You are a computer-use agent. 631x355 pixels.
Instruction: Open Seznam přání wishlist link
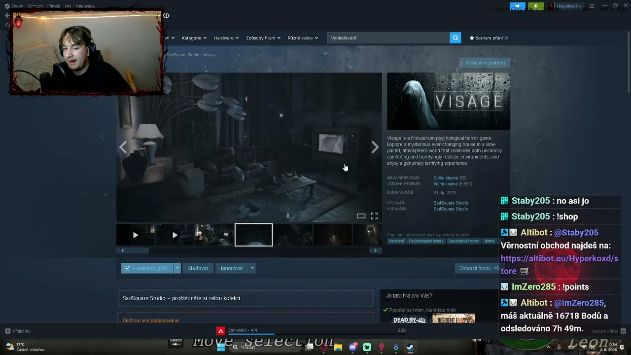[489, 38]
